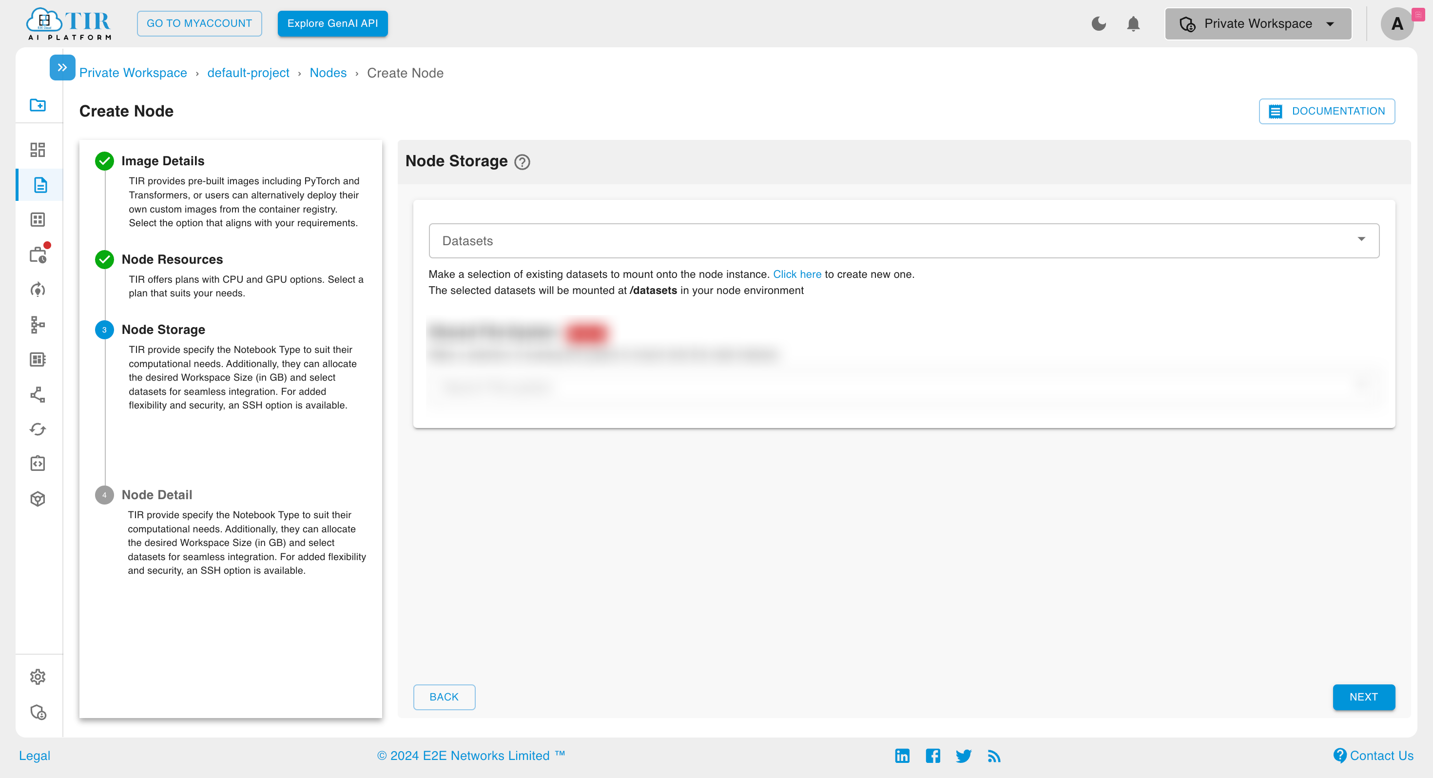Expand the sidebar with double-chevron button
This screenshot has height=778, width=1433.
(x=62, y=67)
